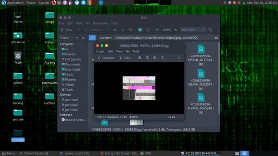Open the Places menu in top panel
The image size is (278, 156).
pos(31,3)
